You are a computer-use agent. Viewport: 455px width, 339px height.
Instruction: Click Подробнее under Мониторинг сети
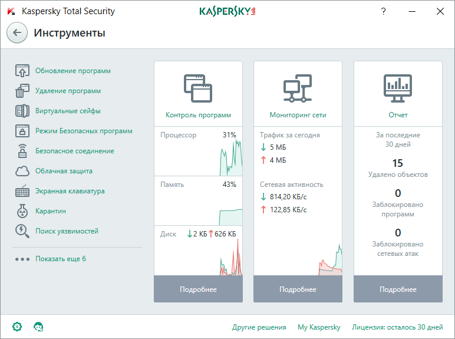(298, 289)
